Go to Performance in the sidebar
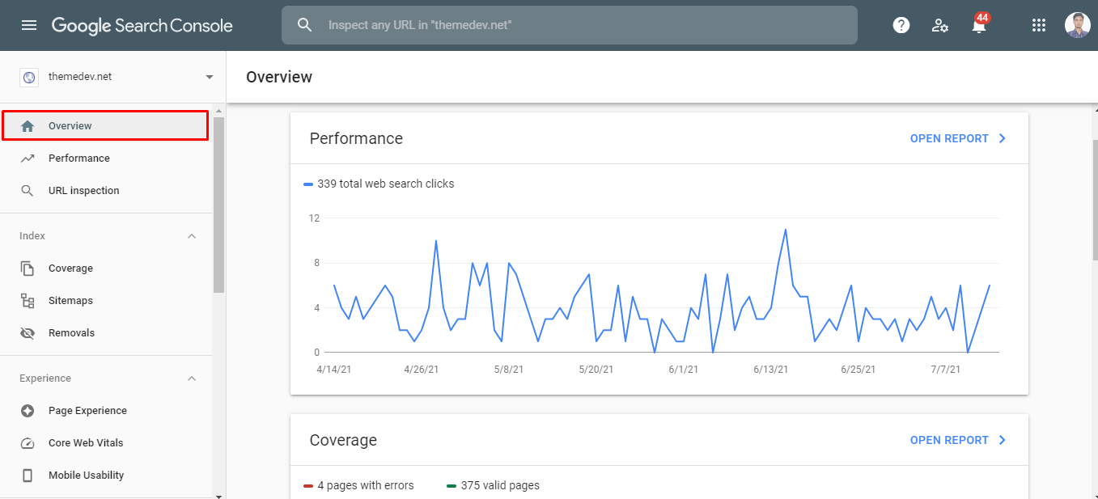This screenshot has width=1098, height=499. click(106, 159)
